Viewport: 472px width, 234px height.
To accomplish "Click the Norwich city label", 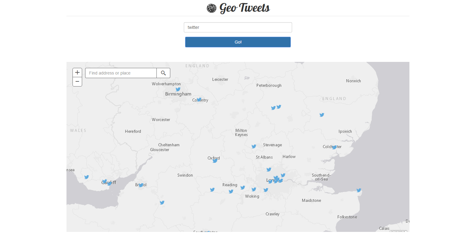I will click(353, 81).
